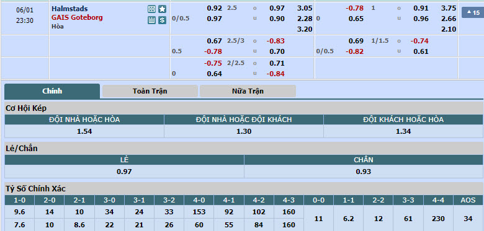Pick handicap odds 0.64 at line 0
484x231 pixels.
(215, 74)
